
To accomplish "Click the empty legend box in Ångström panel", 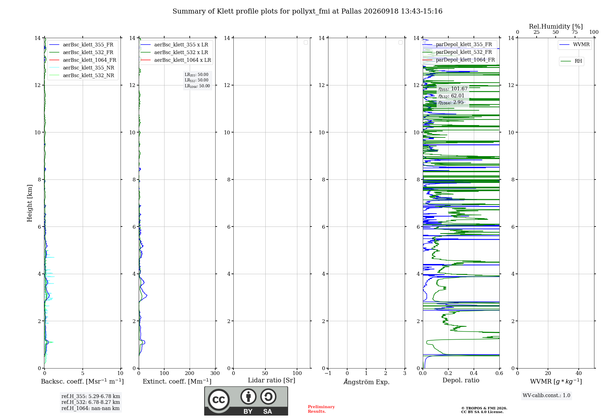I will (x=400, y=42).
